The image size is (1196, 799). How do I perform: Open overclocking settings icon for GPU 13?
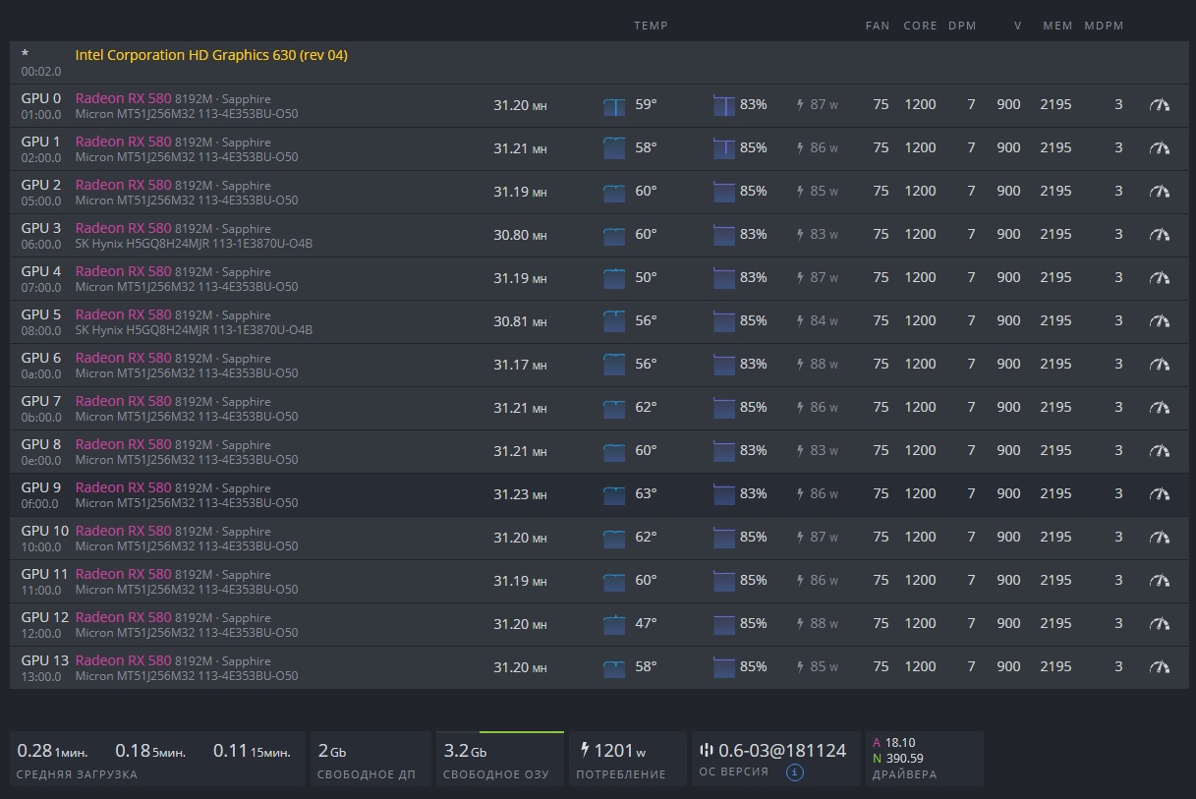pos(1160,667)
